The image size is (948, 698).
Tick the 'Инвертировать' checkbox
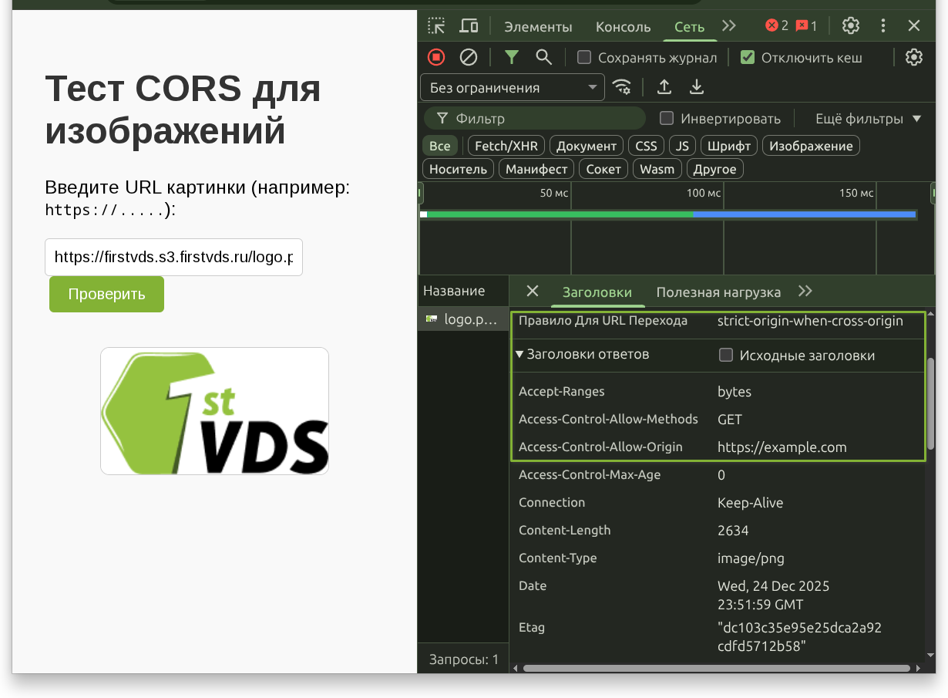tap(667, 118)
